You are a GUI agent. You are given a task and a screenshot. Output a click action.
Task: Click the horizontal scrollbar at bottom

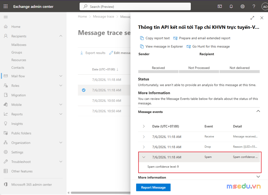[x=101, y=193]
